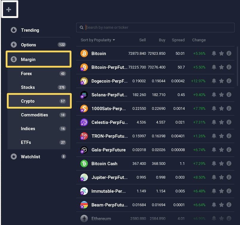240x225 pixels.
Task: Toggle favorite star for Immutable-PerpFuture
Action: 221,191
